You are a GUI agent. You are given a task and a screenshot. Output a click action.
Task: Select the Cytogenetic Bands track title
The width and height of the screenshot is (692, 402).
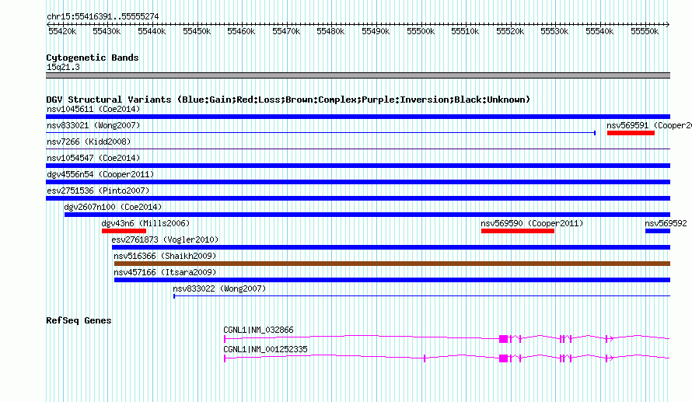pos(93,58)
